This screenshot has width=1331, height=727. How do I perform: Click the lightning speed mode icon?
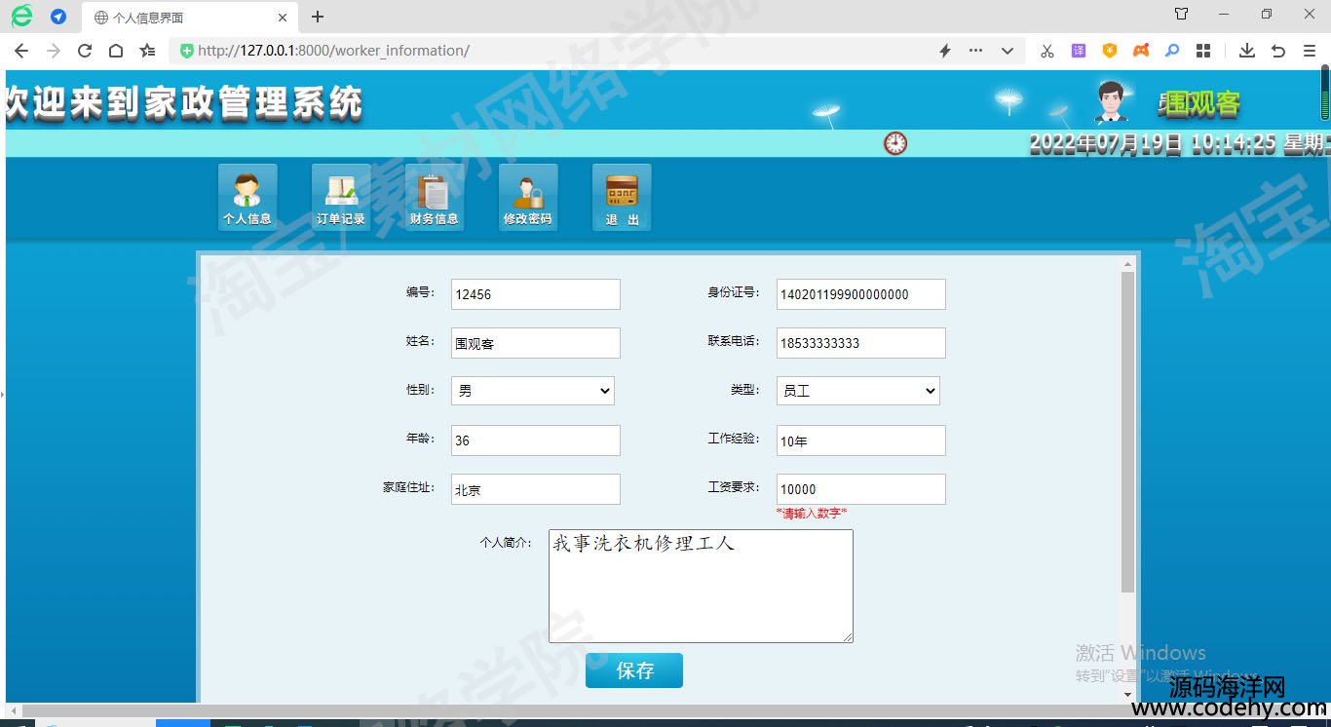pos(944,51)
